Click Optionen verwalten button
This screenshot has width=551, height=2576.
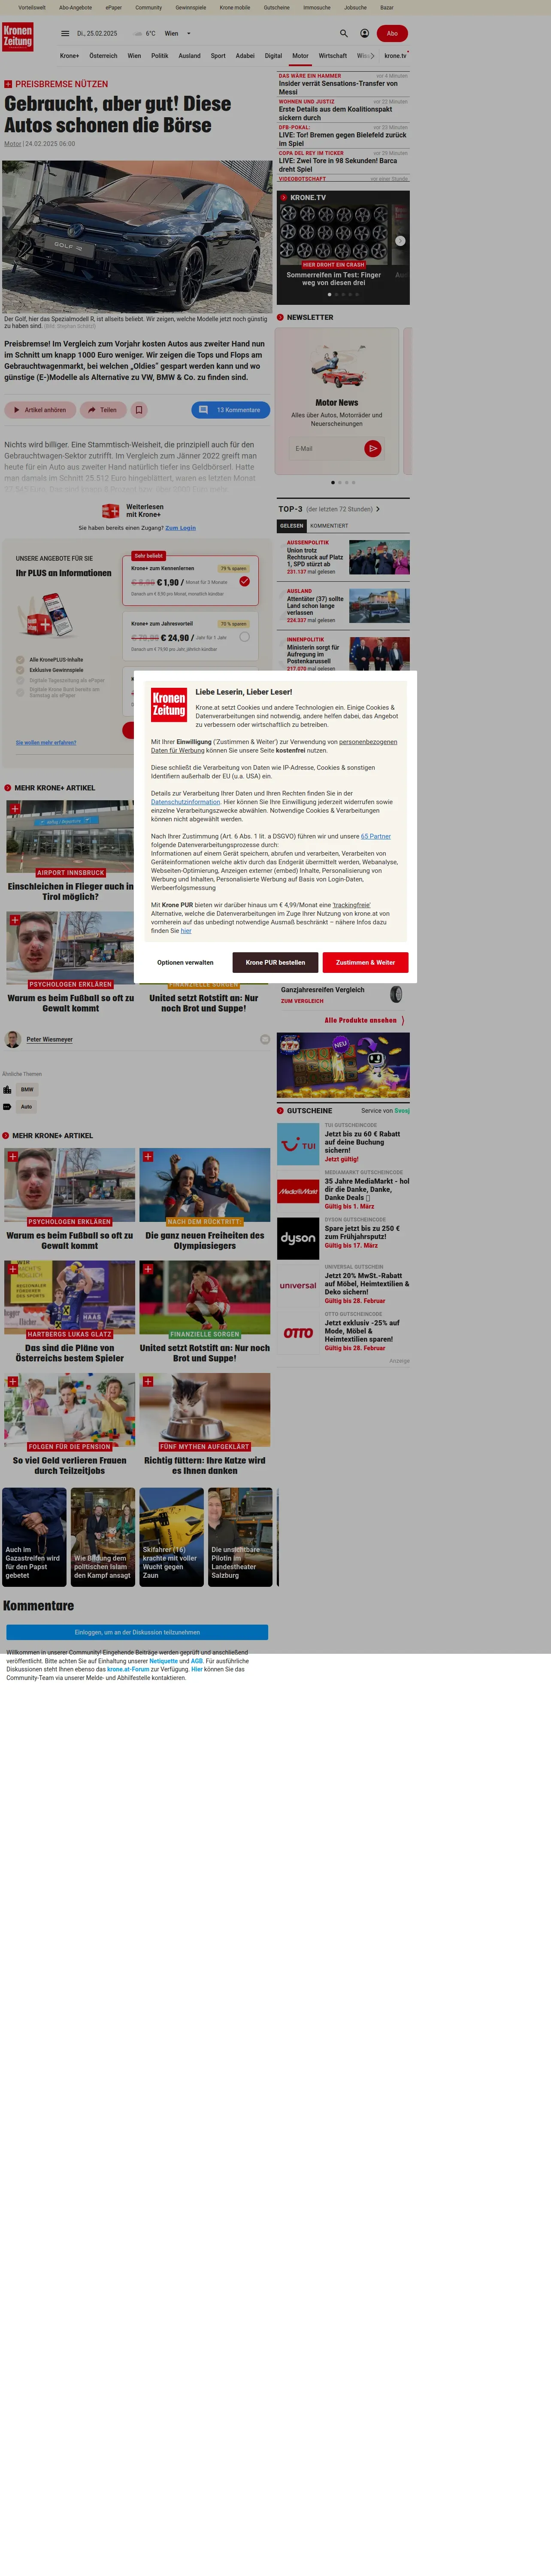[x=185, y=962]
